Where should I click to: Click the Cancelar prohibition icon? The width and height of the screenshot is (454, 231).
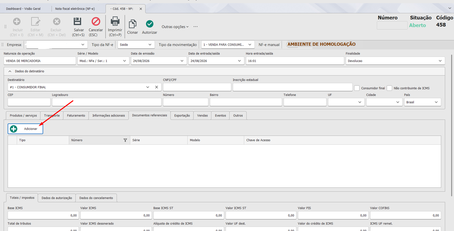point(96,21)
